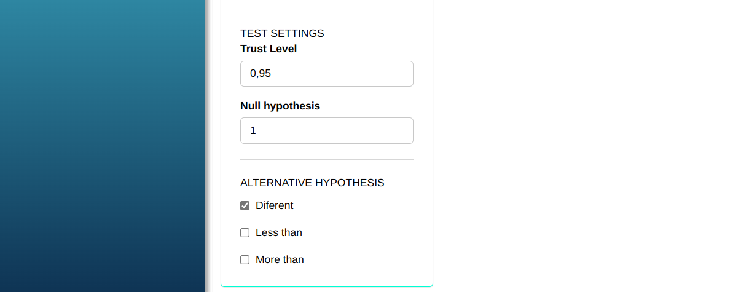Uncheck the Diferent checkbox
Image resolution: width=733 pixels, height=292 pixels.
tap(245, 205)
